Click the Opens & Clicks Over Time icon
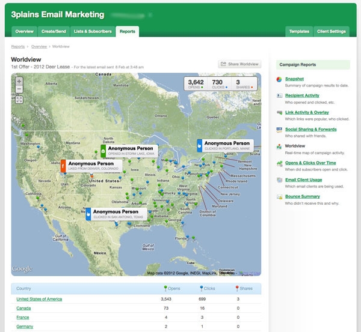Image resolution: width=361 pixels, height=332 pixels. (279, 163)
